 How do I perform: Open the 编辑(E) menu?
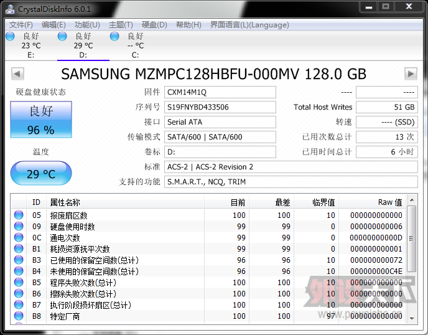53,25
